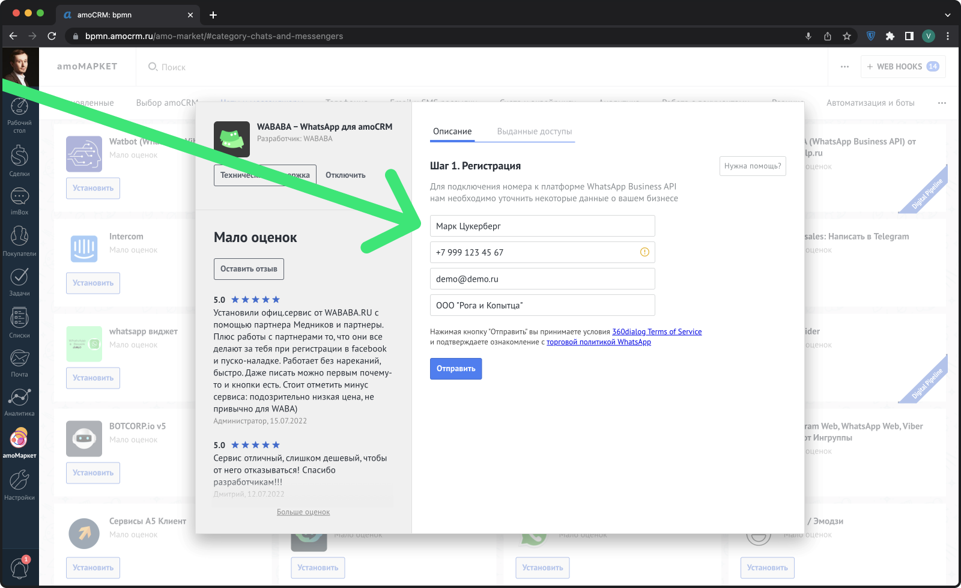Click Установить under whatsapp виджет
This screenshot has height=588, width=961.
93,378
